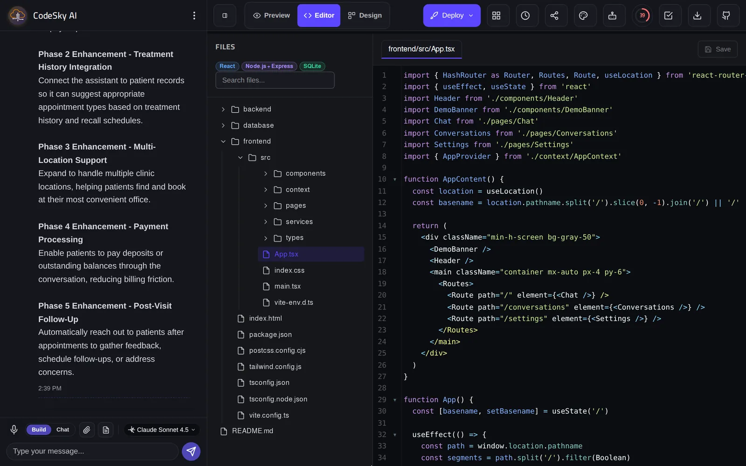The height and width of the screenshot is (466, 746).
Task: Click the Save button
Action: (718, 49)
